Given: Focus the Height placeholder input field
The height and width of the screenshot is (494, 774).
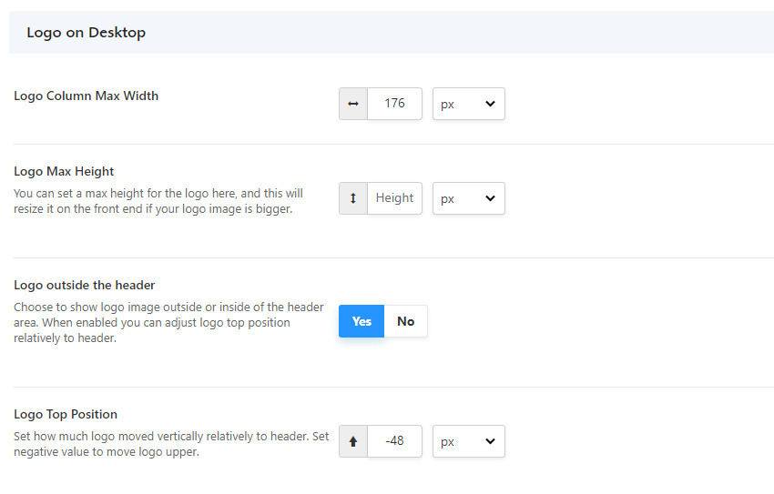Looking at the screenshot, I should (x=394, y=198).
